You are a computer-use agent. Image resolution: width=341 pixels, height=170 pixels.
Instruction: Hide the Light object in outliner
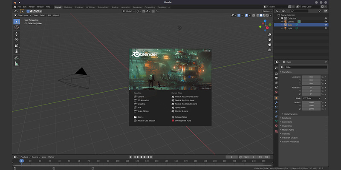pos(326,28)
